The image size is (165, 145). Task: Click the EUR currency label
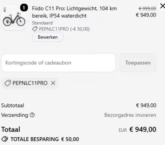coord(123,130)
